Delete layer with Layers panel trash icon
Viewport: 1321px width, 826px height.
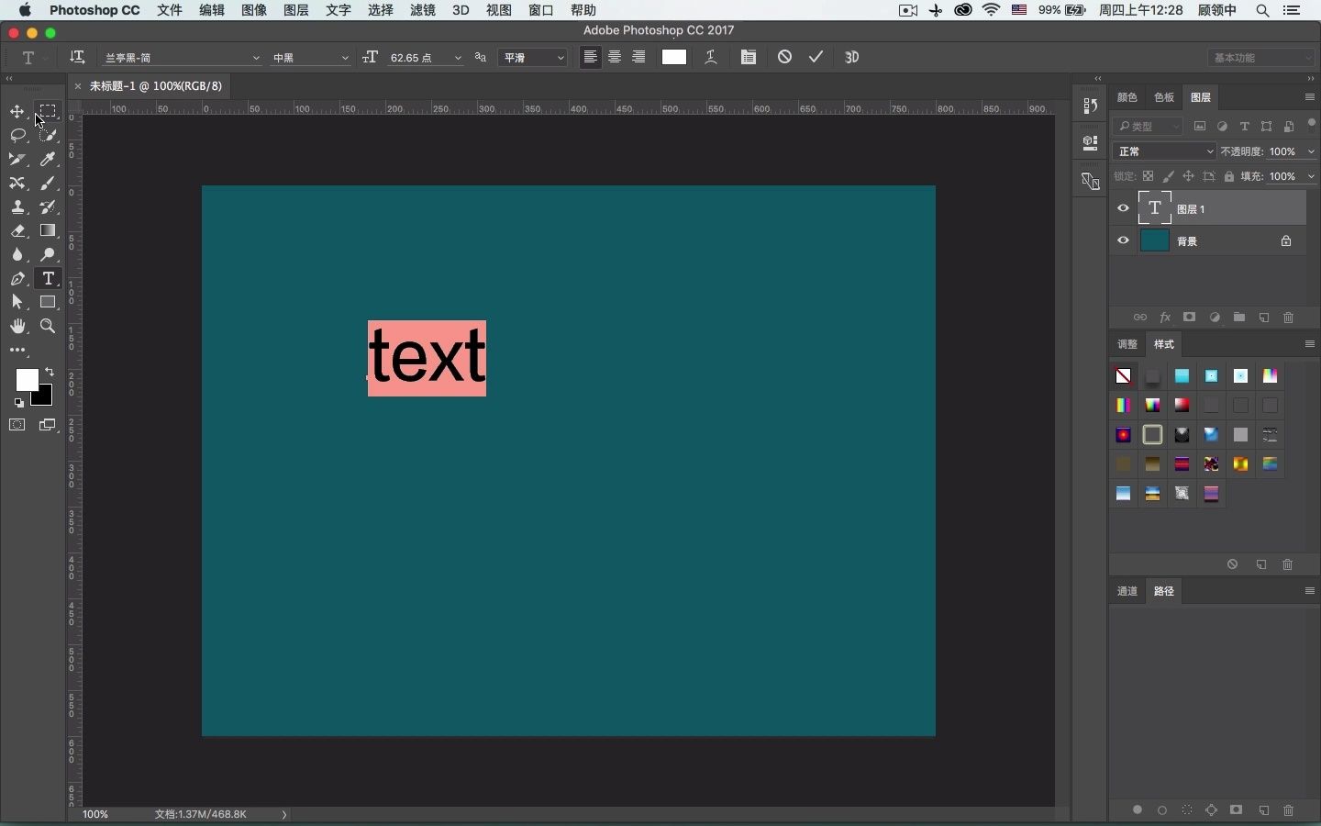(1289, 318)
